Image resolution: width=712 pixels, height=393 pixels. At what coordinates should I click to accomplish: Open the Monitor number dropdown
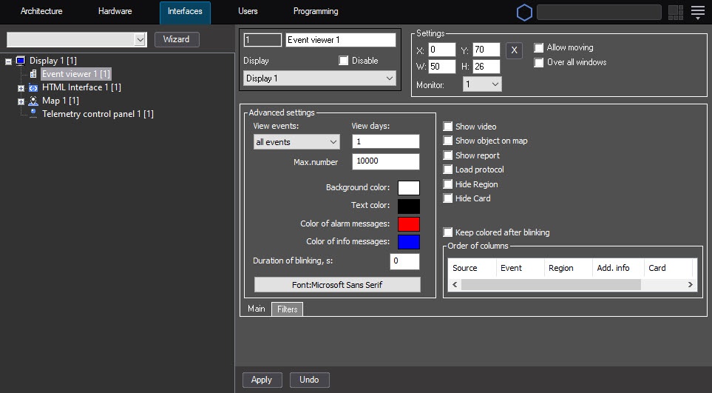tap(482, 85)
